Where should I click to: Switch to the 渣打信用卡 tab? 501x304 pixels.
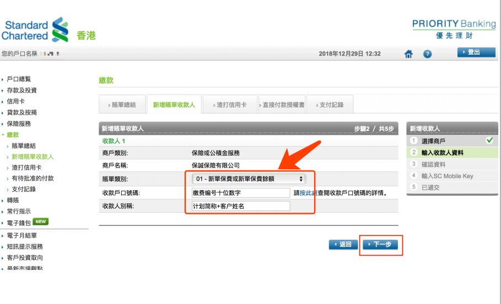(x=230, y=104)
